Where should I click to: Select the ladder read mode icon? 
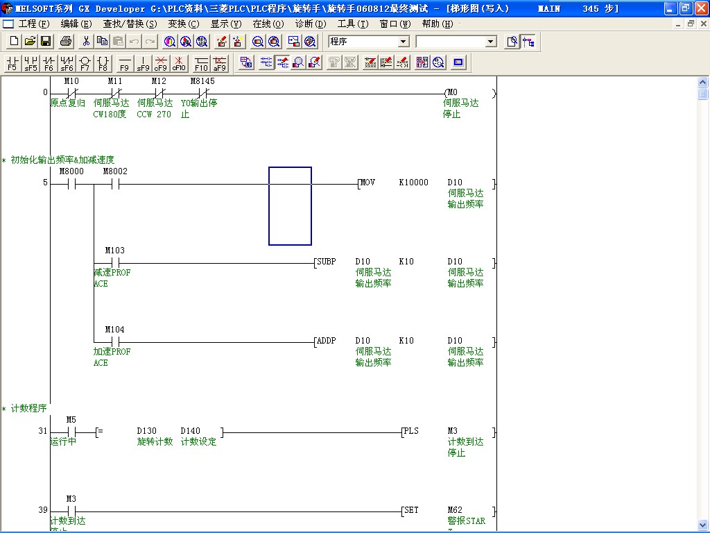(x=266, y=62)
